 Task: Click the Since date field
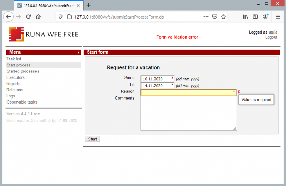point(156,79)
